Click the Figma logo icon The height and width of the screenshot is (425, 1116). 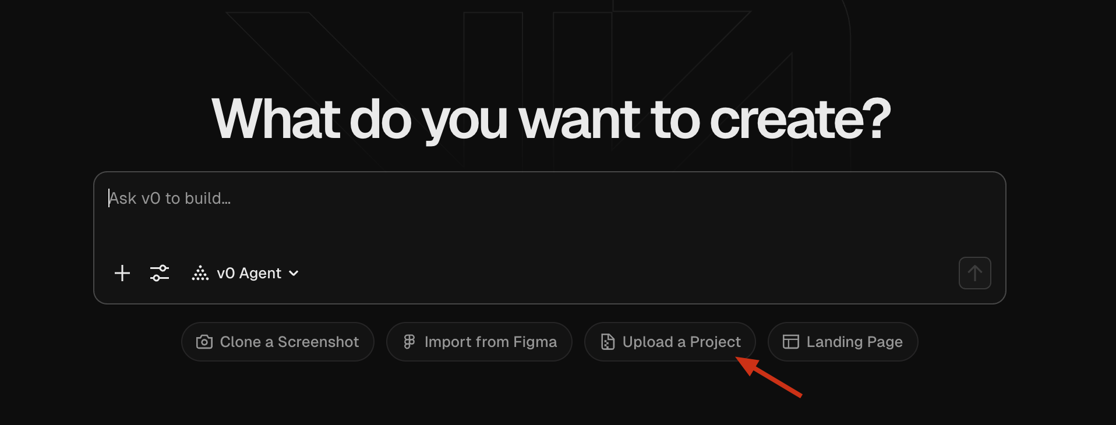click(x=409, y=342)
